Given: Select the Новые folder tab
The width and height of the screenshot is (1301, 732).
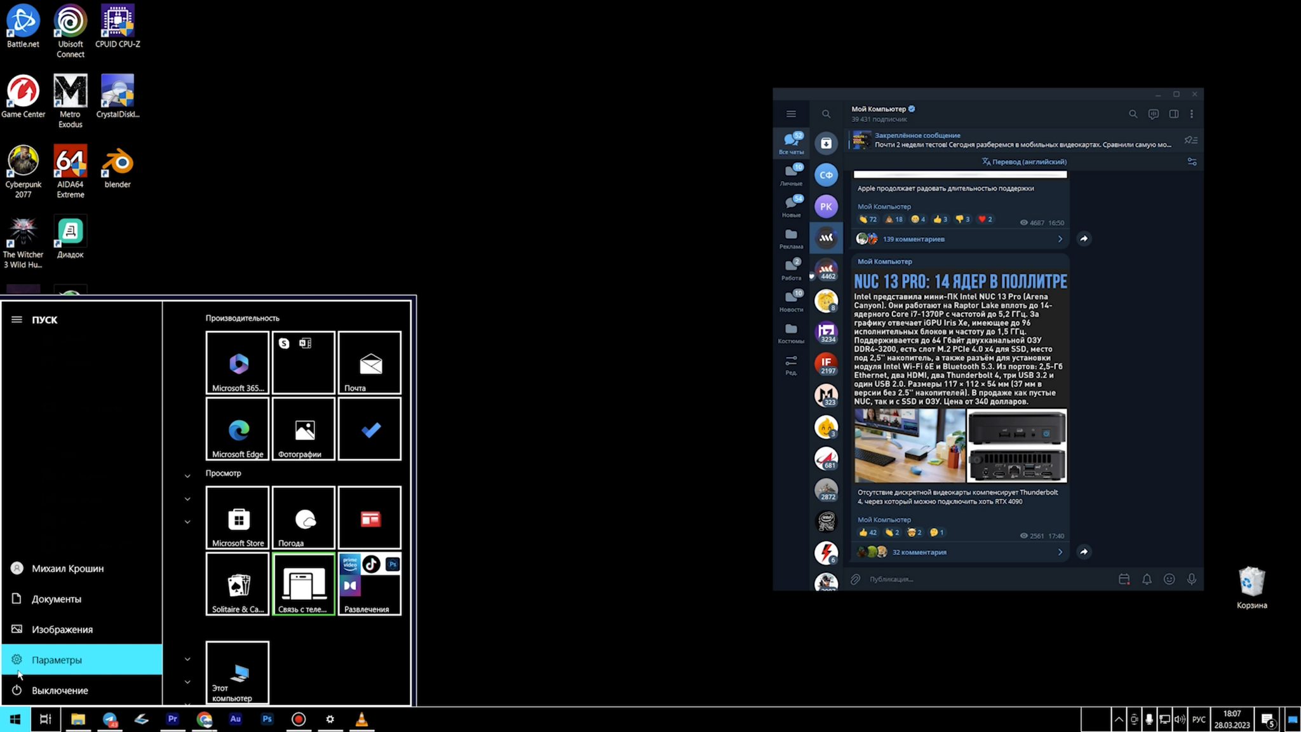Looking at the screenshot, I should tap(792, 206).
